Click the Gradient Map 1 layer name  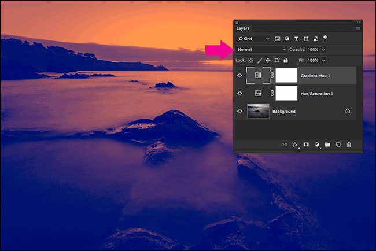pos(315,76)
